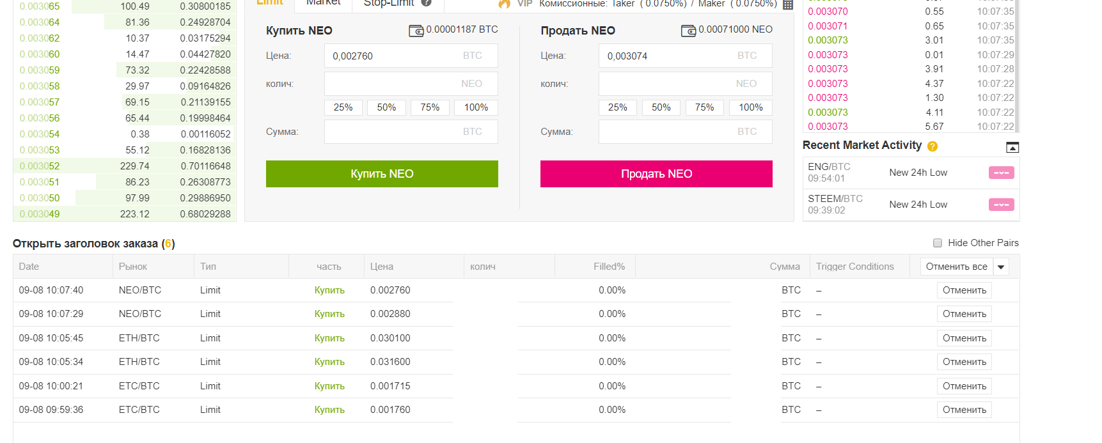Set buy amount to 25%
Viewport: 1102px width, 443px height.
point(343,107)
